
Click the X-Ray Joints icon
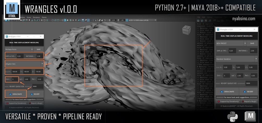pyautogui.click(x=105, y=20)
